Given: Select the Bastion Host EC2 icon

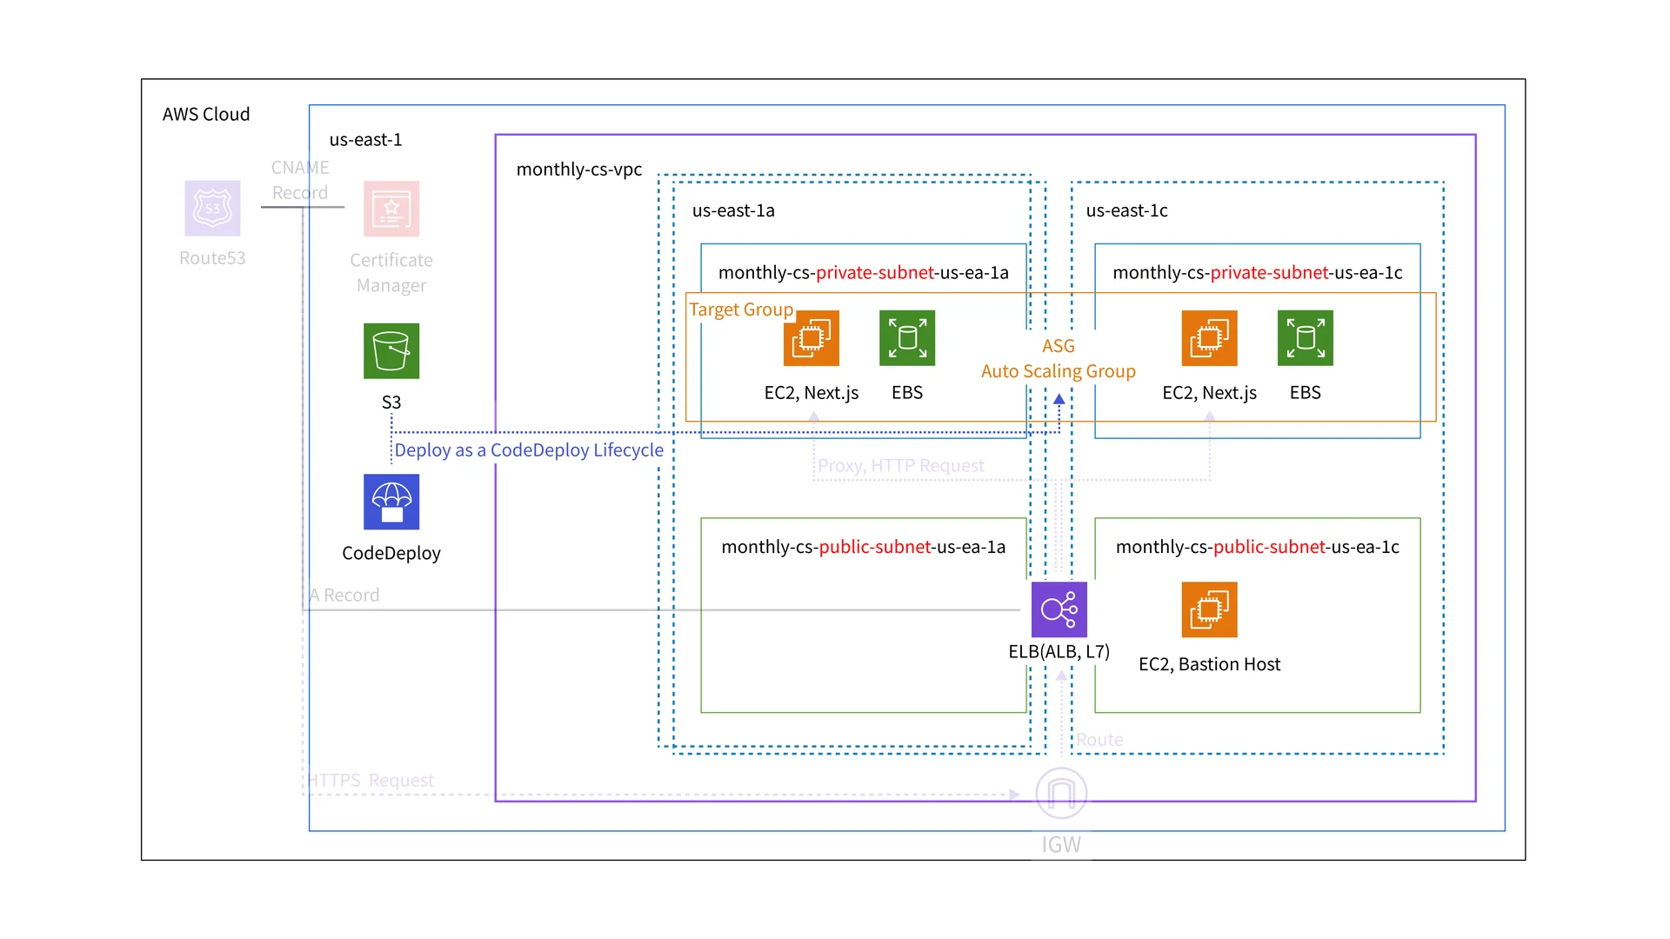Looking at the screenshot, I should click(x=1209, y=609).
